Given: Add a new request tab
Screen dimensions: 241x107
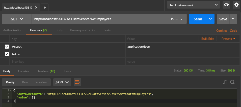Looking at the screenshot, I should [x=45, y=8].
